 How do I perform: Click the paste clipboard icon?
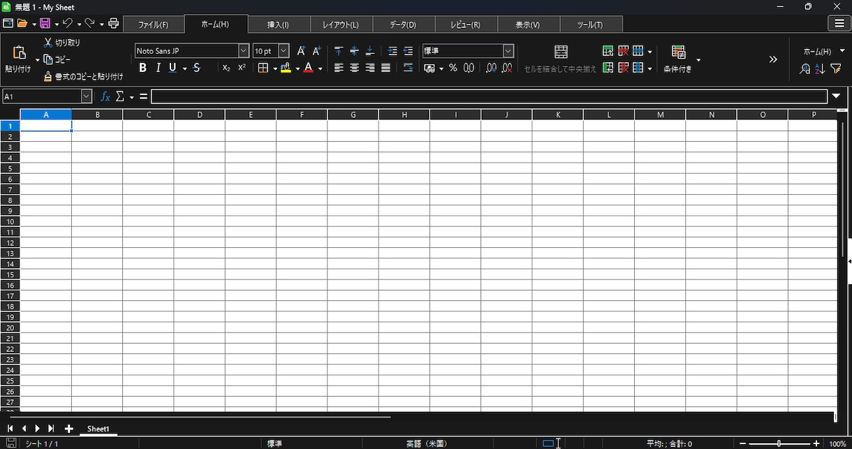coord(20,53)
